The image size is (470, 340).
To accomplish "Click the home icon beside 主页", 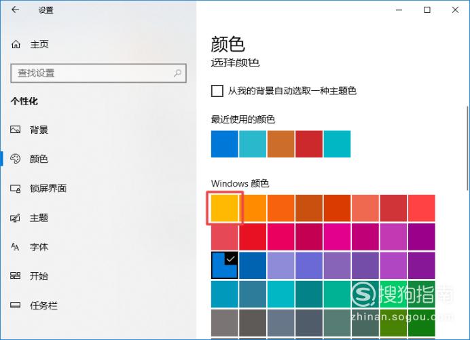I will pyautogui.click(x=16, y=44).
